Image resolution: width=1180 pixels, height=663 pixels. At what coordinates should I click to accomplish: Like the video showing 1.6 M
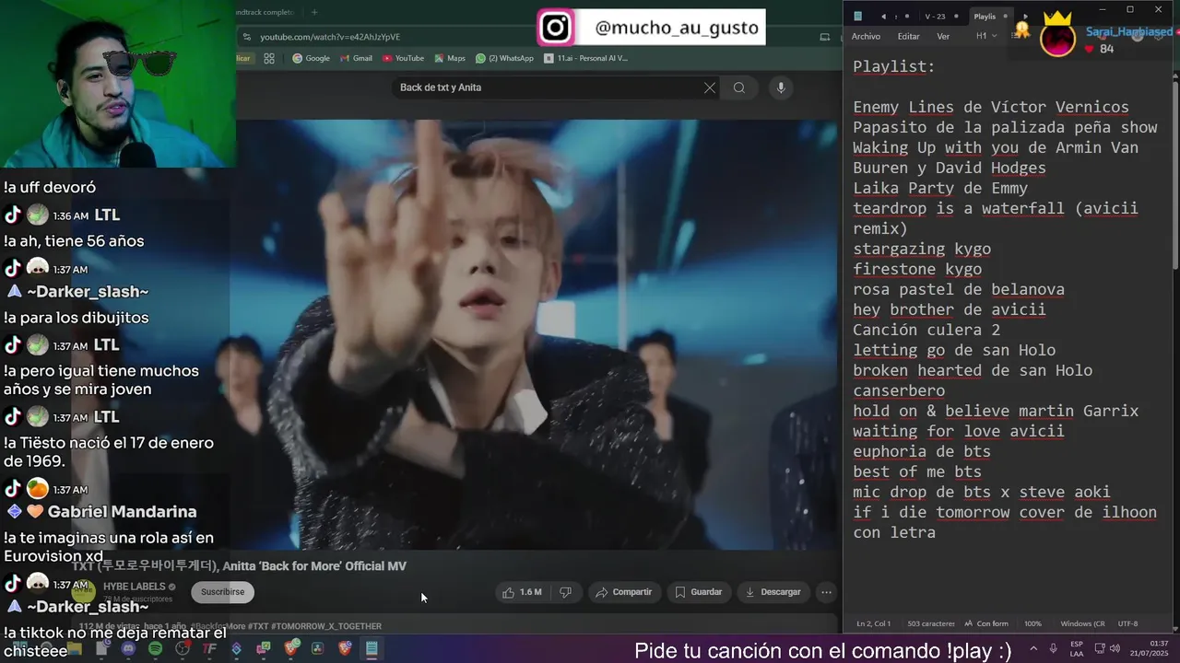523,592
